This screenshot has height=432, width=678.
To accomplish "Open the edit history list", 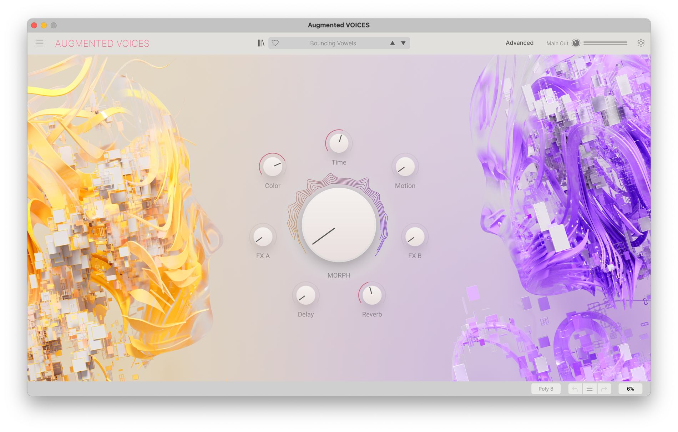I will coord(590,389).
